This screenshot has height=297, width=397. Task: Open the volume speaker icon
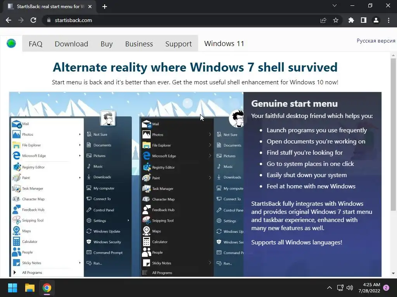[350, 288]
